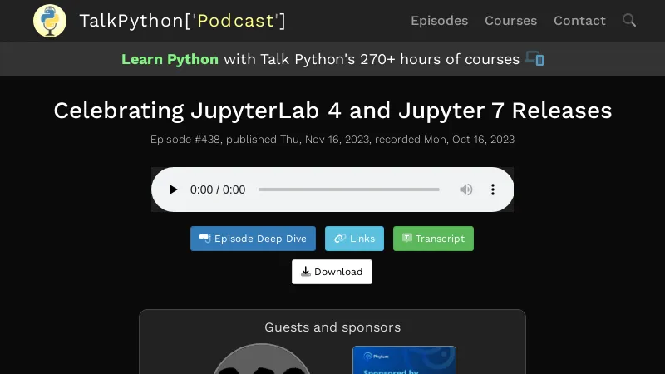This screenshot has height=374, width=665.
Task: Click the TalkPython['Podcast'] site title
Action: (x=182, y=21)
